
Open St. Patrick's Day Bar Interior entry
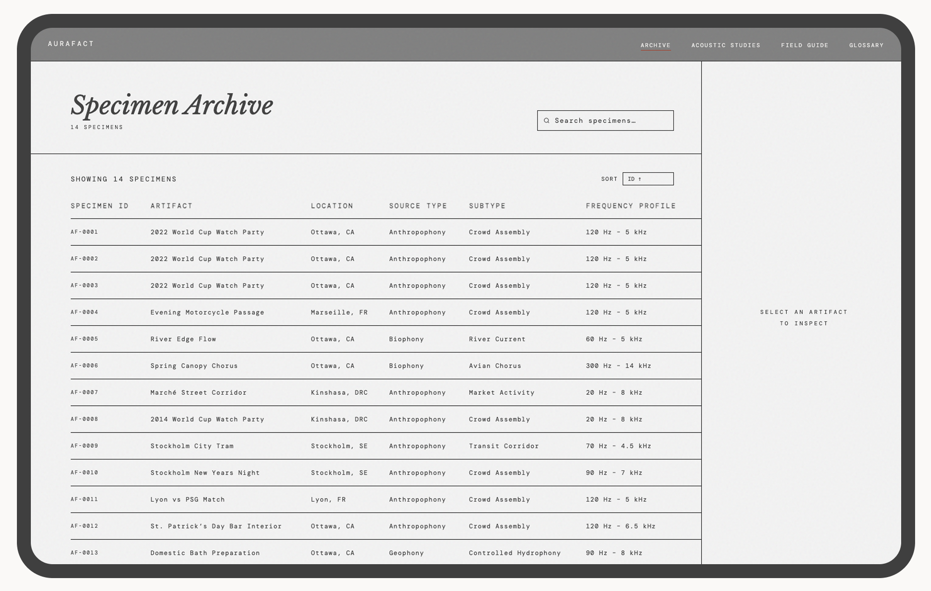point(216,526)
